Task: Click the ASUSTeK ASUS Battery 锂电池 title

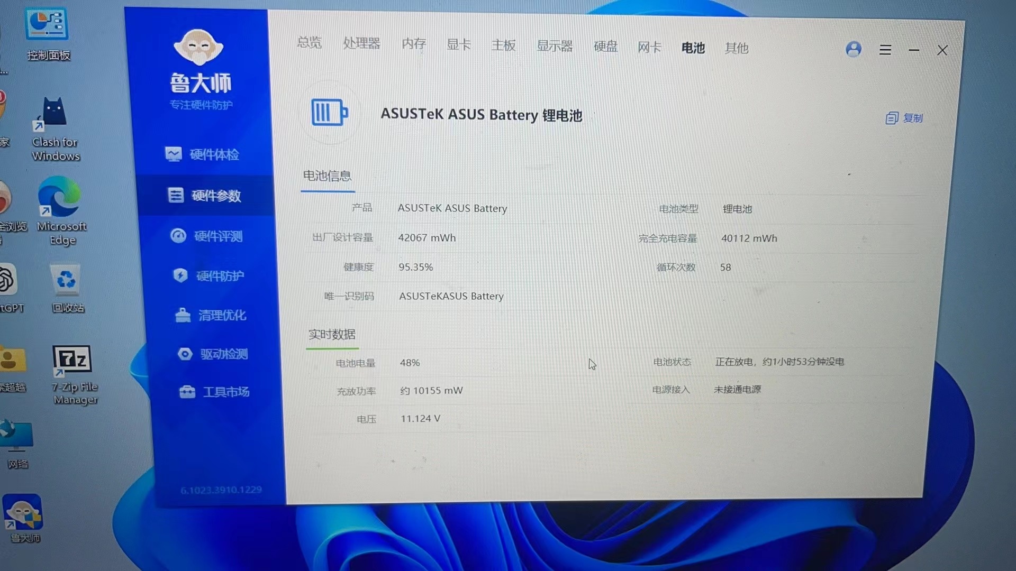Action: 481,115
